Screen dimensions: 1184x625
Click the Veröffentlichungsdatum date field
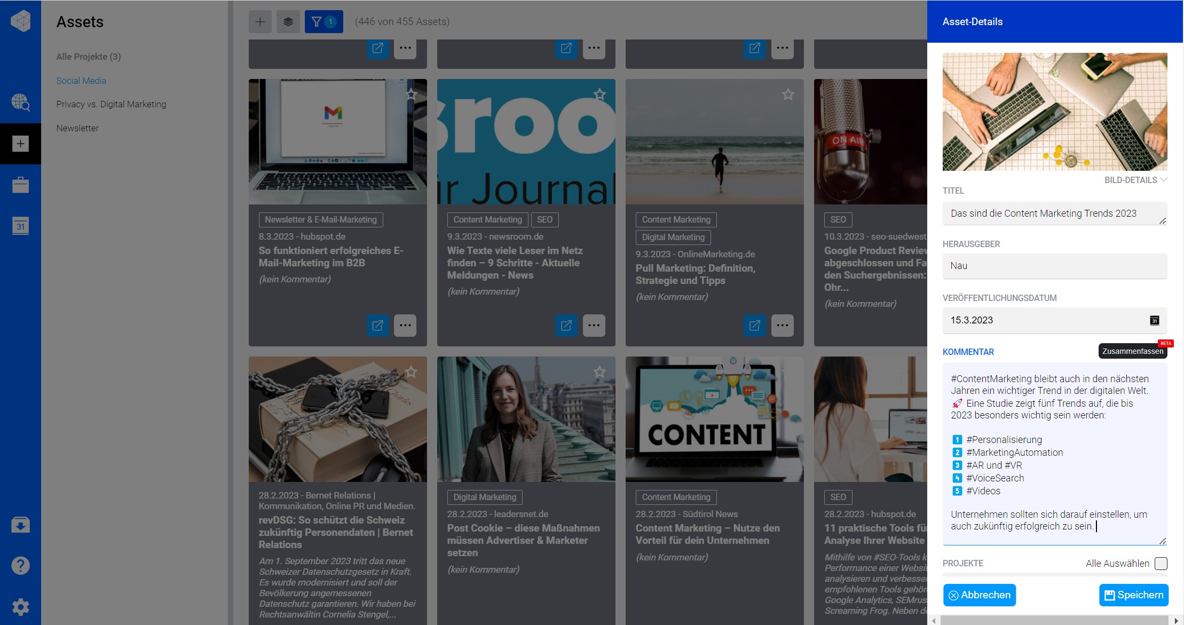[x=1055, y=320]
